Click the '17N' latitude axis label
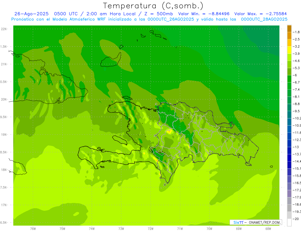Image resolution: width=301 pixels, height=232 pixels. point(4,205)
